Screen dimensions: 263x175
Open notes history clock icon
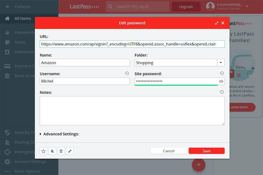point(222,92)
